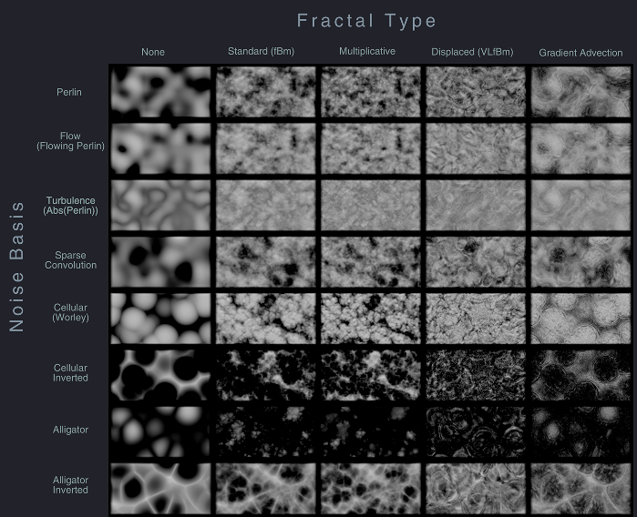Viewport: 637px width, 517px height.
Task: Click the 'Flow (Flowing Perlin)' row label
Action: point(70,141)
